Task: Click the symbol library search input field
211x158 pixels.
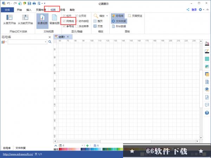Action: 27,42
